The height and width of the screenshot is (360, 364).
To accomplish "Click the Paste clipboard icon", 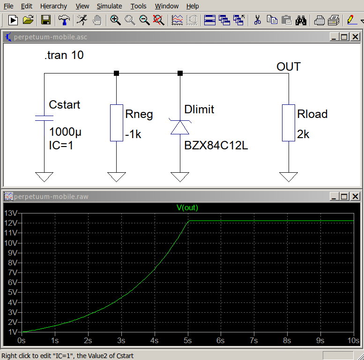I will point(286,20).
